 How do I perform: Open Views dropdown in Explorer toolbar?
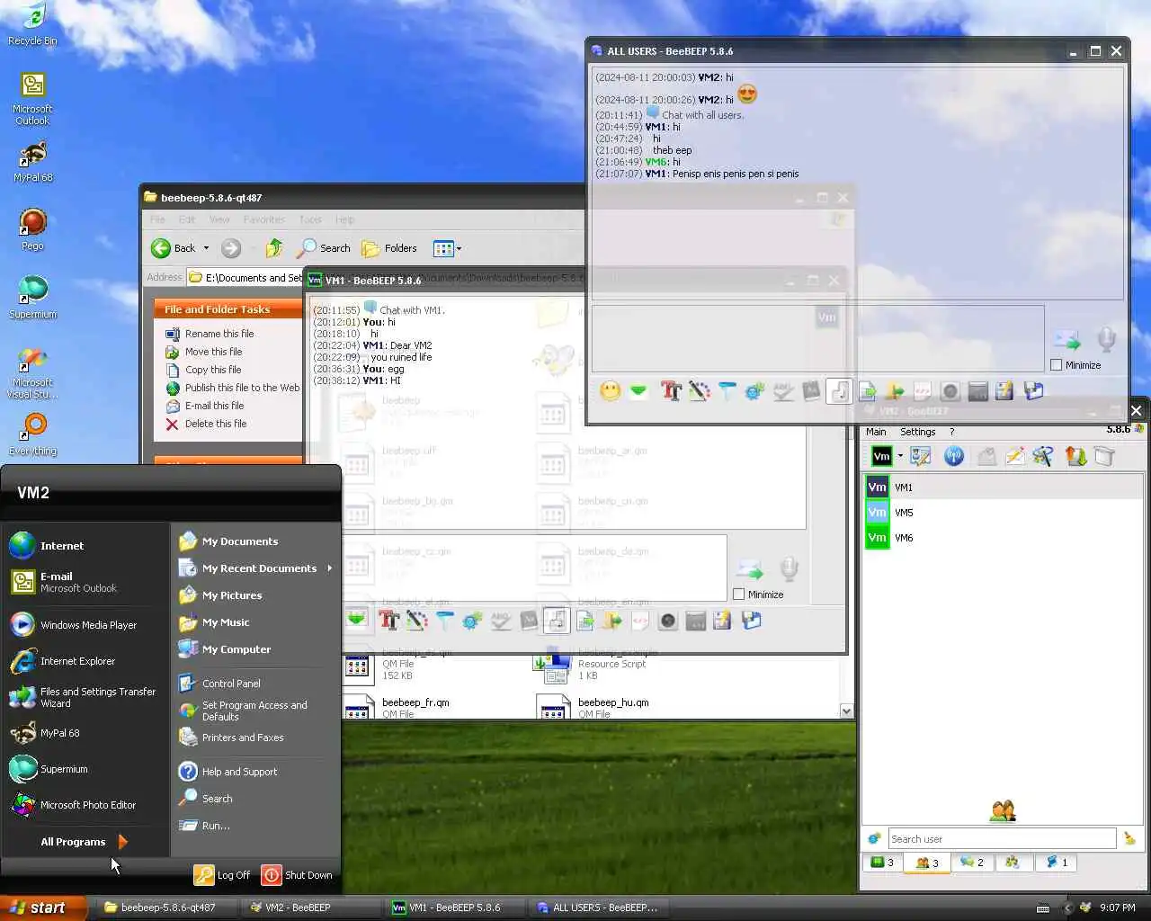coord(447,248)
